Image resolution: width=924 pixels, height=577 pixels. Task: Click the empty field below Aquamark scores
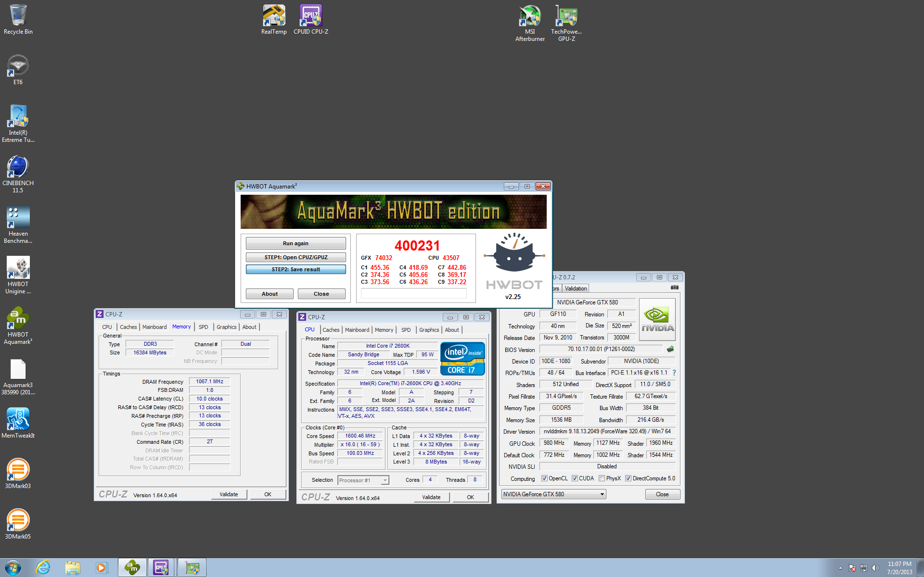[413, 293]
